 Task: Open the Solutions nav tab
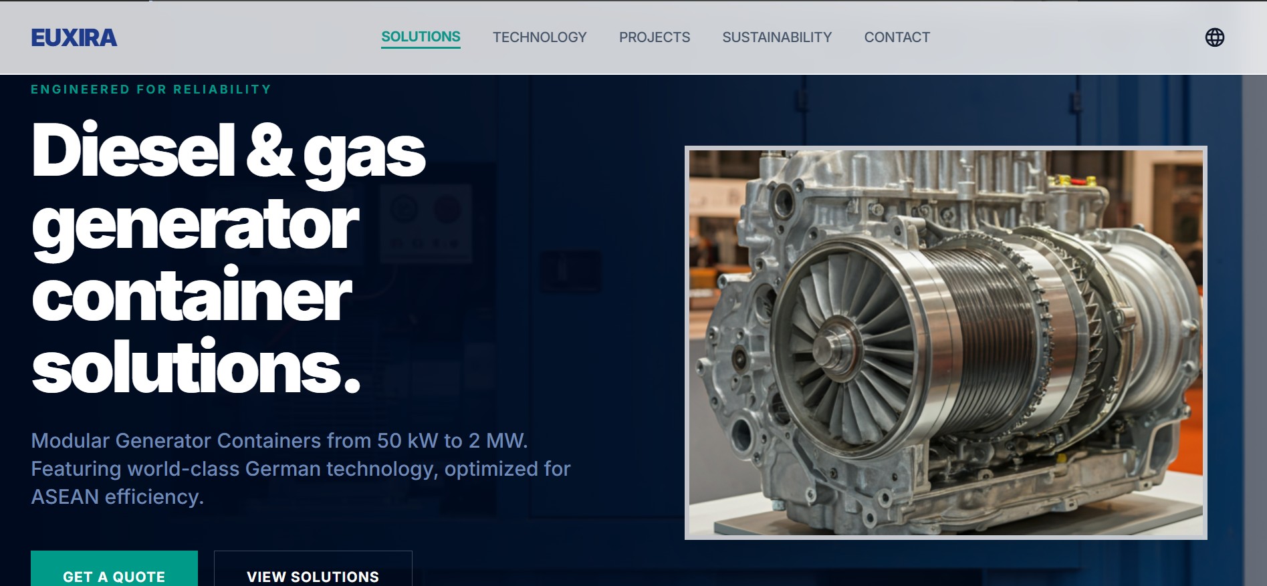pos(421,37)
